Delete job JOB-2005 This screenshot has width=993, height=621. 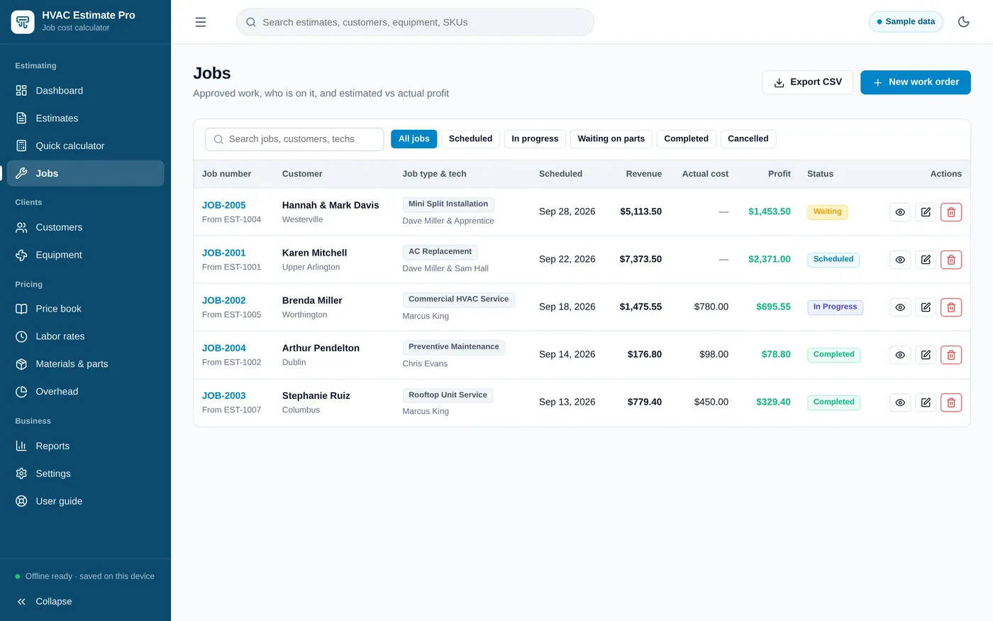click(x=951, y=212)
